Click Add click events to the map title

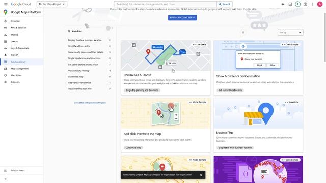point(142,134)
